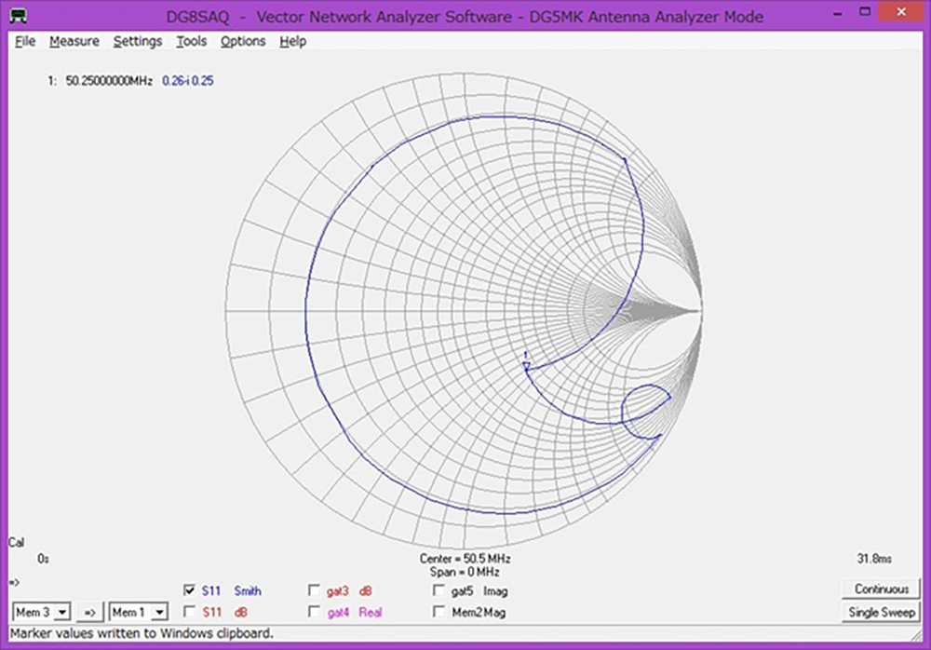
Task: Click the Span = 0 MHz label
Action: (x=465, y=572)
